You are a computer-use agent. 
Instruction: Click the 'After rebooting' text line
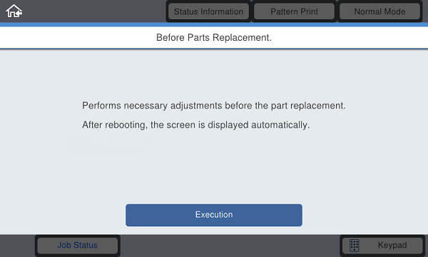196,125
